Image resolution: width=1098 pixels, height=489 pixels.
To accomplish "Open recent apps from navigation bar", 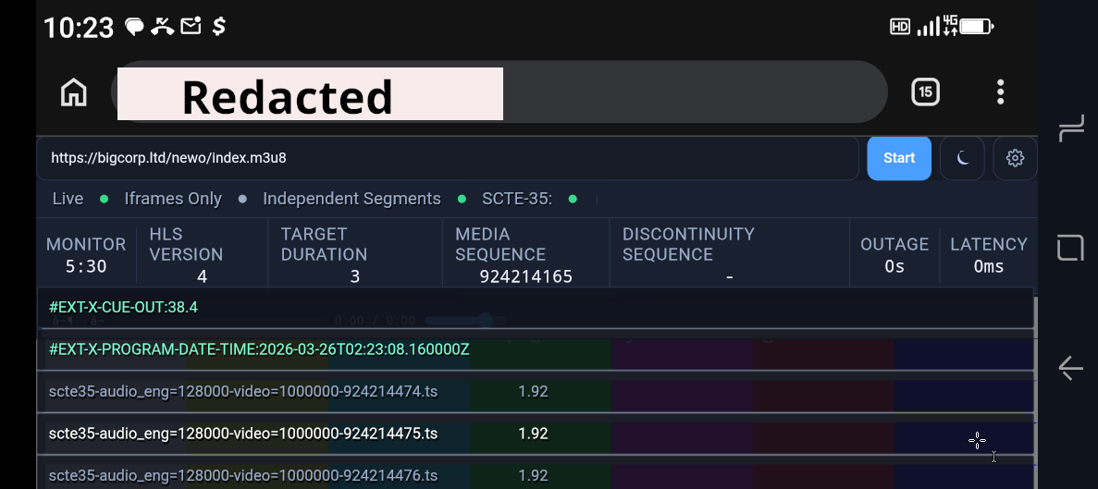I will [1070, 128].
